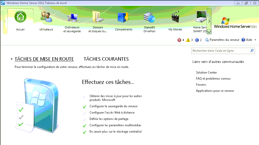The width and height of the screenshot is (259, 145).
Task: Open Configurer les paramètres multimédias task
Action: click(x=115, y=125)
